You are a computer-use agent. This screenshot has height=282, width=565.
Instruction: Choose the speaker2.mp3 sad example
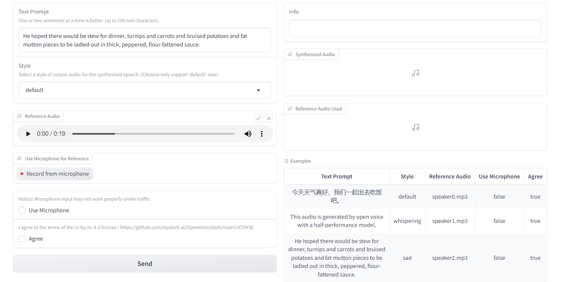pos(450,258)
